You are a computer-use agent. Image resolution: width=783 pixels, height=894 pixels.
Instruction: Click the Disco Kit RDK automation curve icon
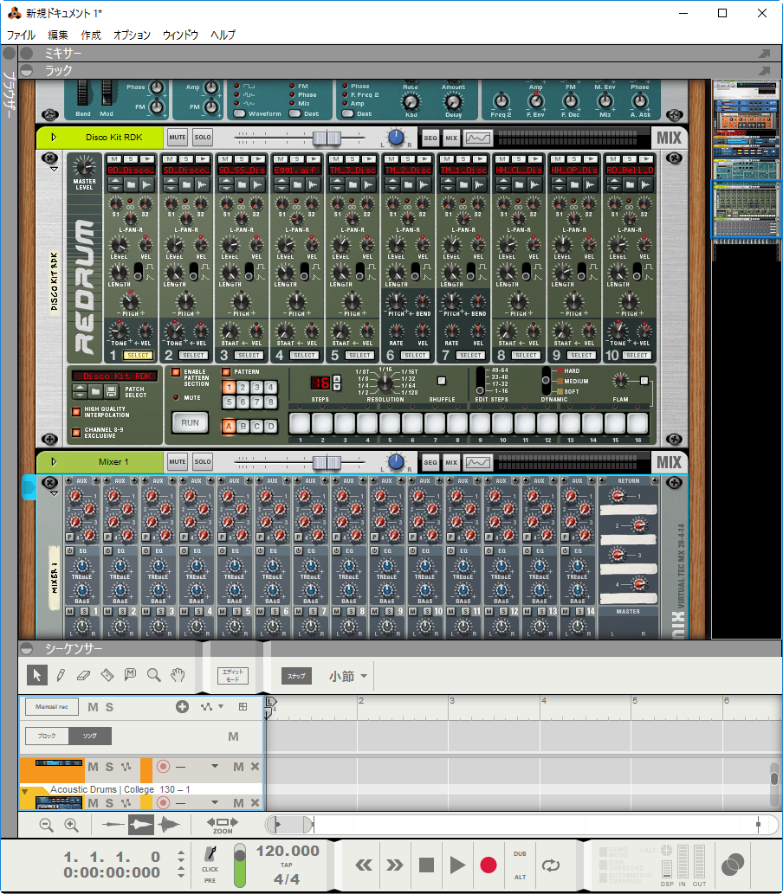[477, 138]
